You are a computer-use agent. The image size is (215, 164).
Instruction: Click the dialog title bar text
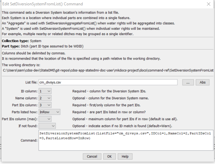43,4
